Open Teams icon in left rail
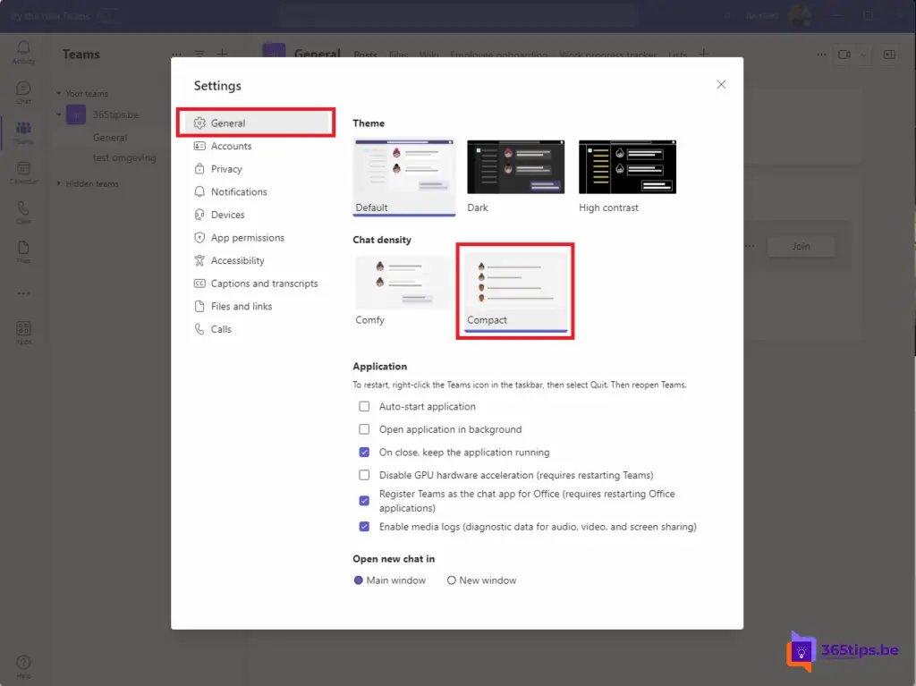The width and height of the screenshot is (916, 686). [23, 132]
